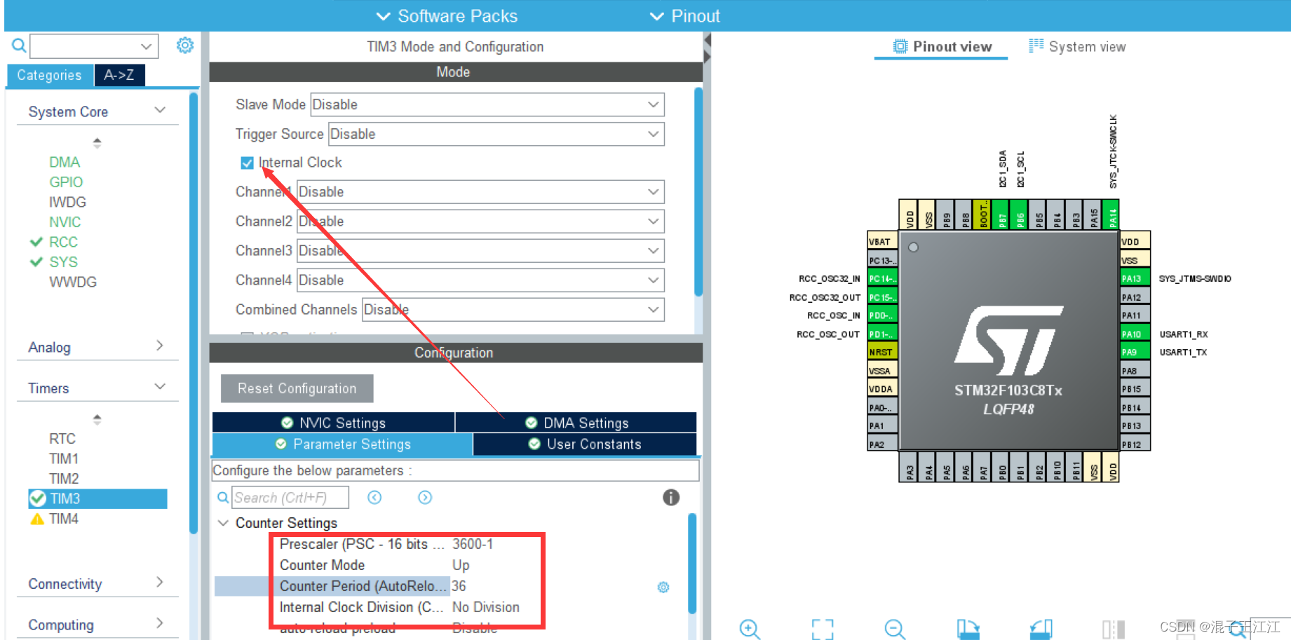
Task: Open the Software Packs menu
Action: point(447,16)
